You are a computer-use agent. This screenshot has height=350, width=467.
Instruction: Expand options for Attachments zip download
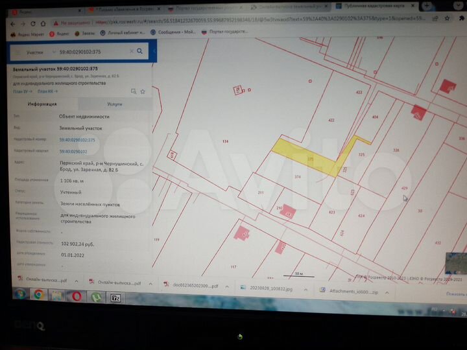[387, 293]
